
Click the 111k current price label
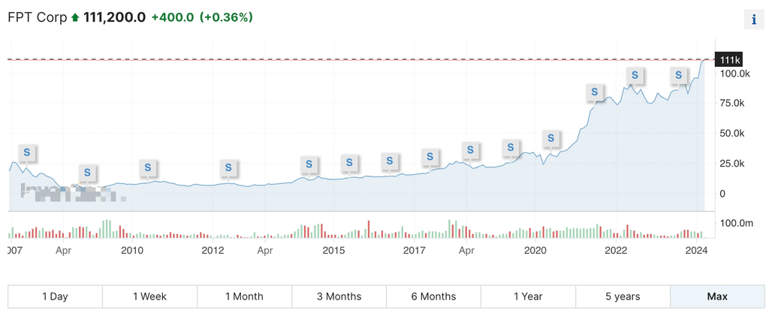pos(728,60)
